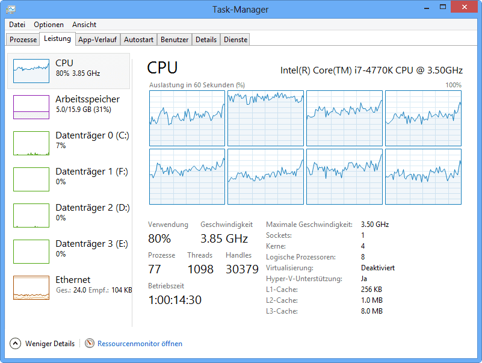Screen dimensions: 482x363
Task: Switch to the App-Verlauf tab
Action: pyautogui.click(x=97, y=40)
